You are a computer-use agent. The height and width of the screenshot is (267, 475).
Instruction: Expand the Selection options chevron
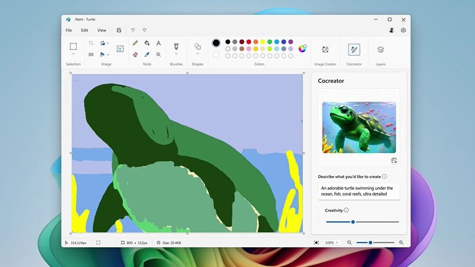click(x=73, y=54)
